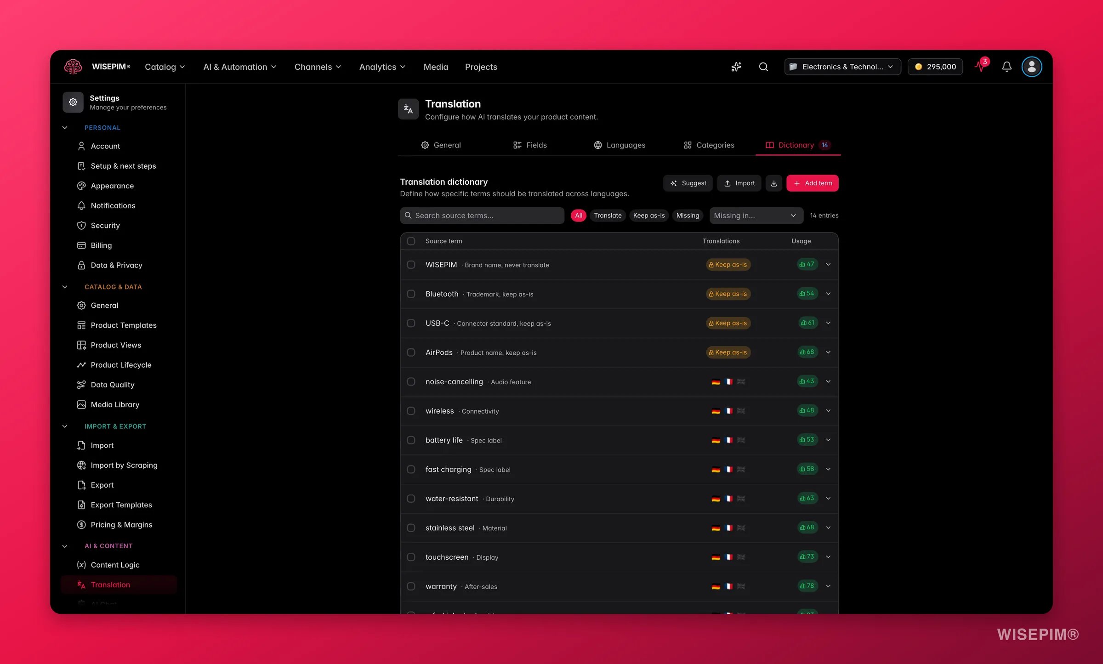Open Product Lifecycle
Screen dimensions: 1103x664
coord(121,365)
